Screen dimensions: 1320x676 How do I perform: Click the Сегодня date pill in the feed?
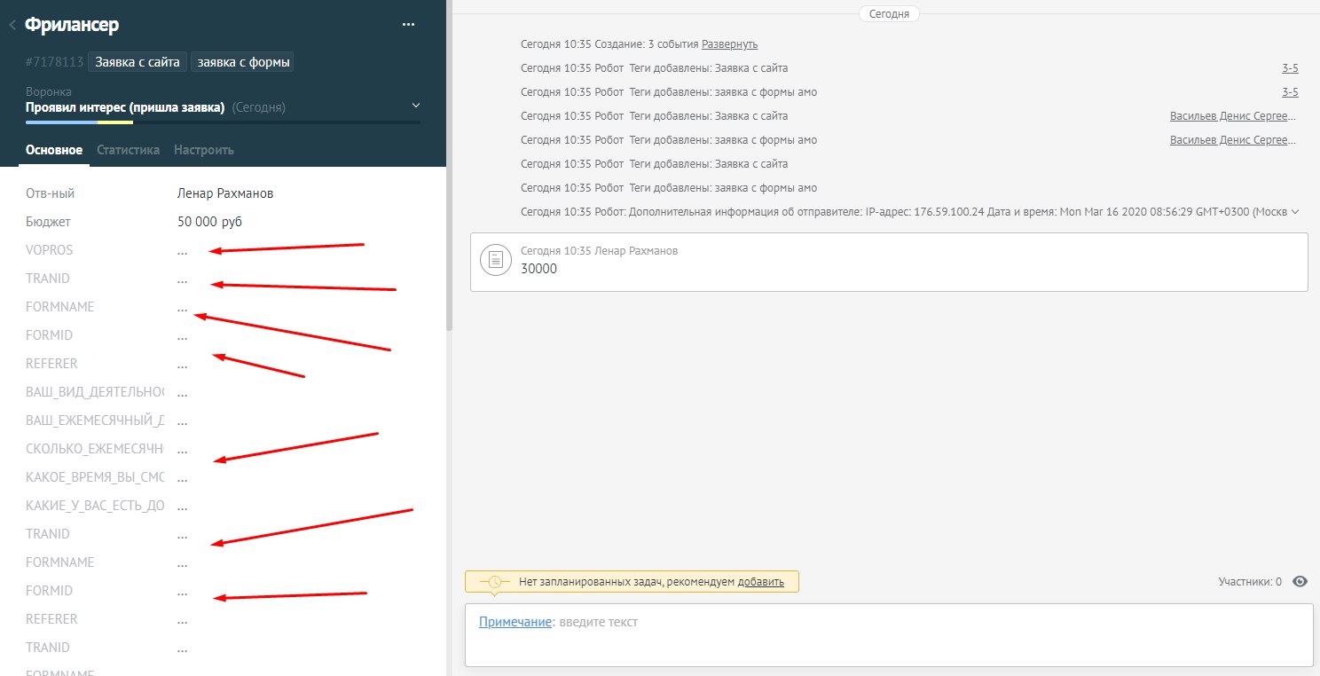[x=889, y=13]
